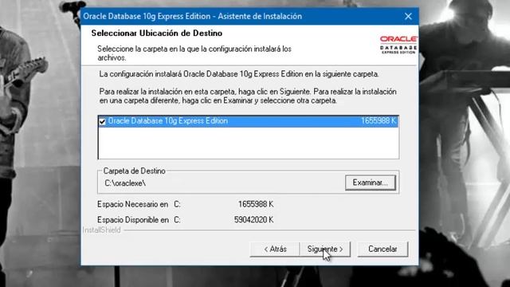Uncheck Oracle Database 10g Express Edition checkbox
Viewport: 510px width, 287px height.
coord(102,121)
